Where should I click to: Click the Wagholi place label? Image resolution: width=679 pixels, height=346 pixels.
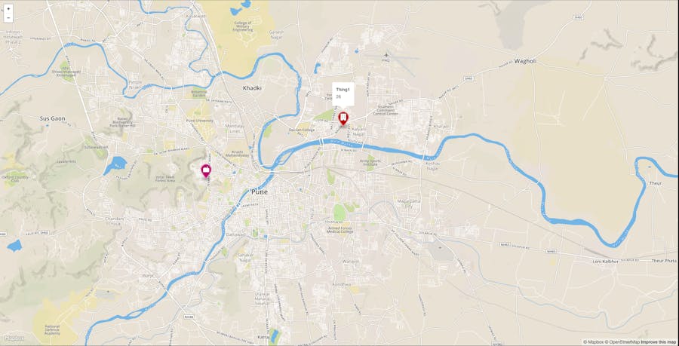pos(525,61)
